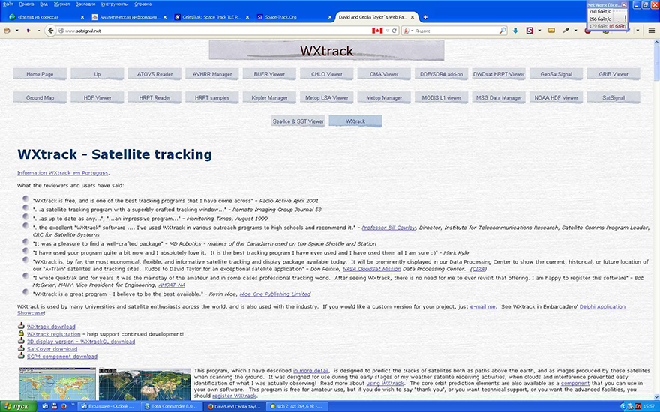Switch to «Взгляд из космоса» tab
The width and height of the screenshot is (660, 412).
[46, 17]
